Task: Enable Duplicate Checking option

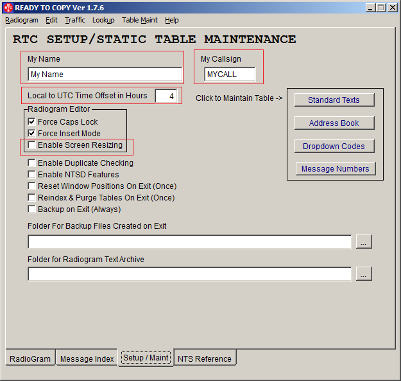Action: tap(31, 163)
